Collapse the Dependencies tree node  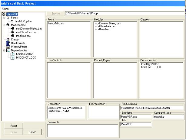coord(4,50)
